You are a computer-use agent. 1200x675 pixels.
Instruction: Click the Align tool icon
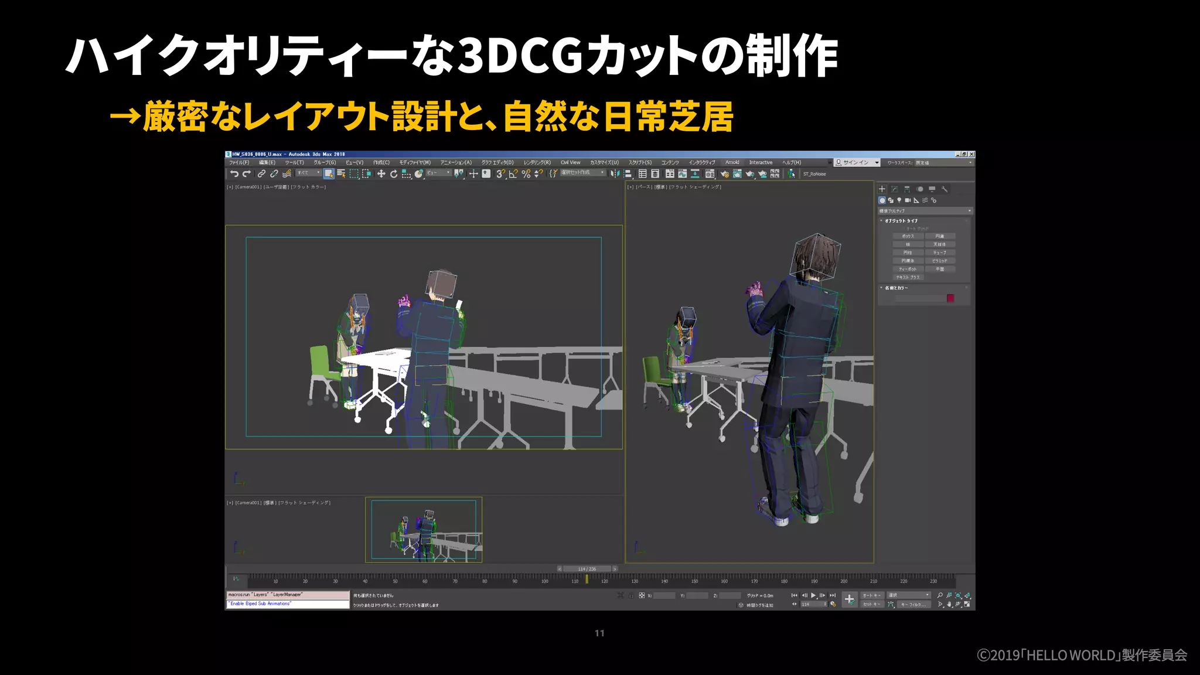(x=628, y=173)
